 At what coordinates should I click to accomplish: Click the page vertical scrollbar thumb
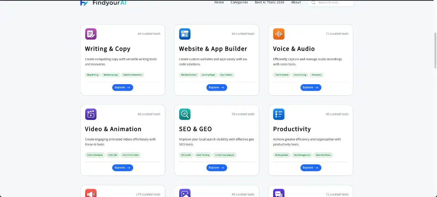pyautogui.click(x=435, y=50)
